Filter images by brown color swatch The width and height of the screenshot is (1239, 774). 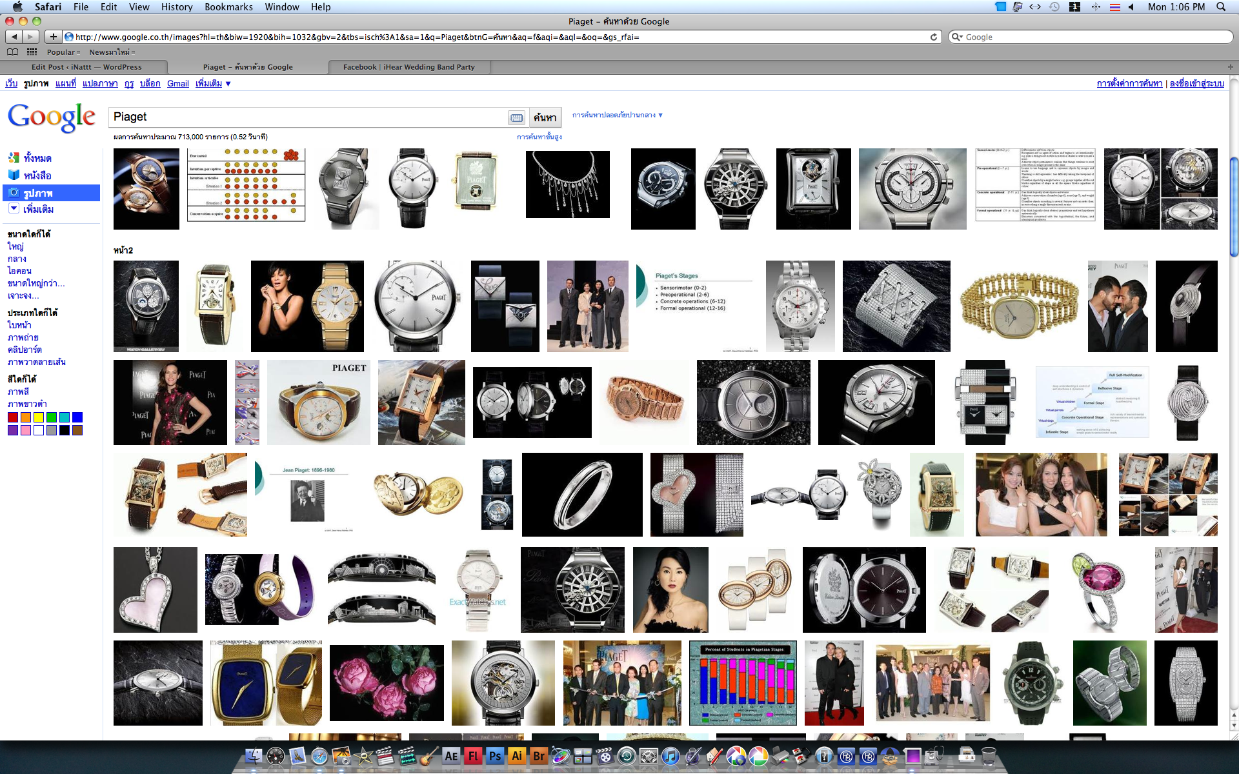[77, 430]
